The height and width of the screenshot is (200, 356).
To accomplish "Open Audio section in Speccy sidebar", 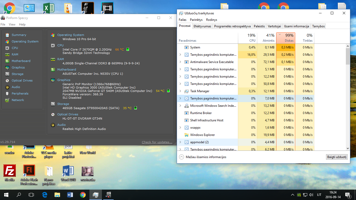I will (x=16, y=87).
